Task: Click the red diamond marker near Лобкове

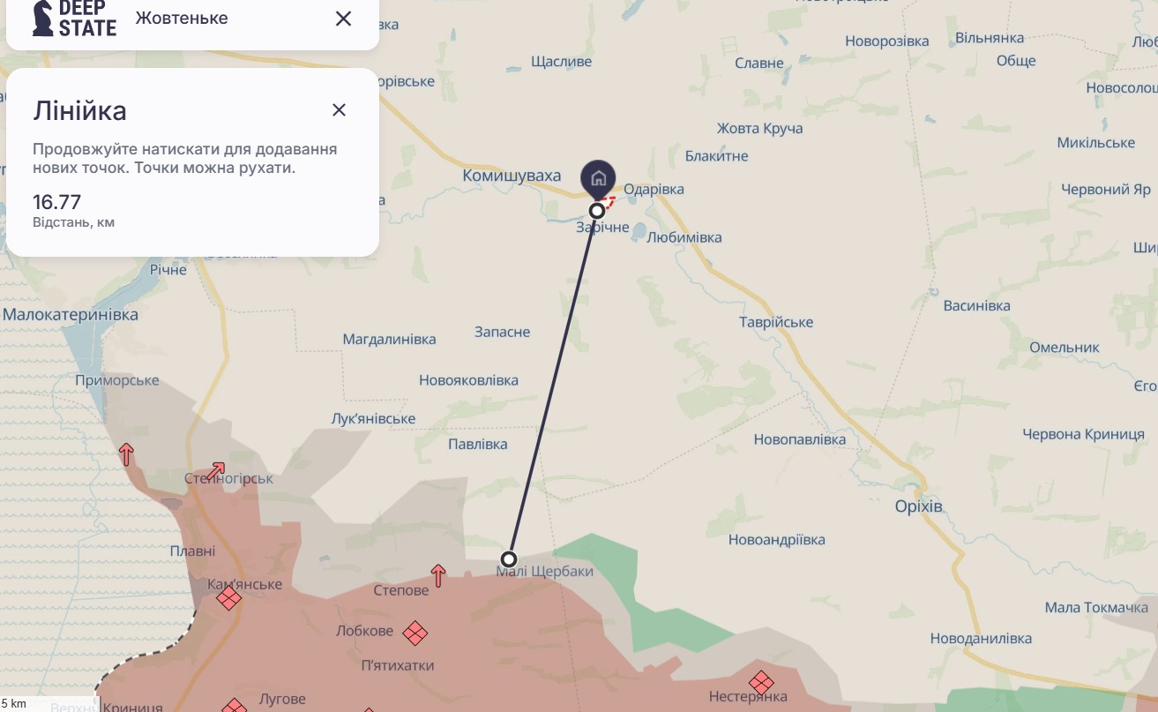Action: [415, 633]
